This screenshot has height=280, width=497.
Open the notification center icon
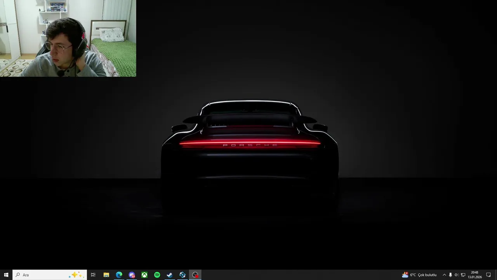point(488,275)
